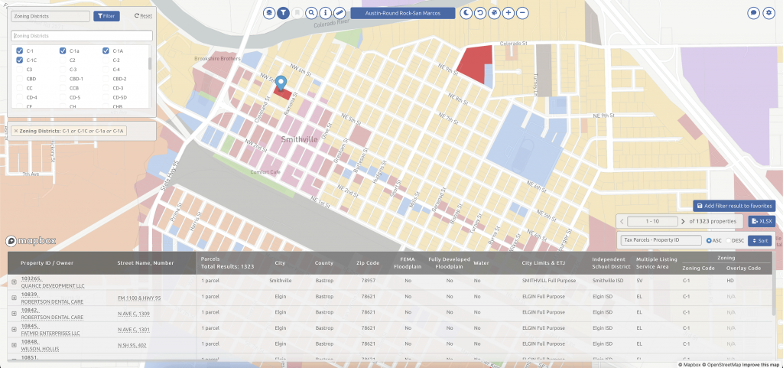
Task: Uncheck the C-1 zoning checkbox
Action: click(19, 50)
